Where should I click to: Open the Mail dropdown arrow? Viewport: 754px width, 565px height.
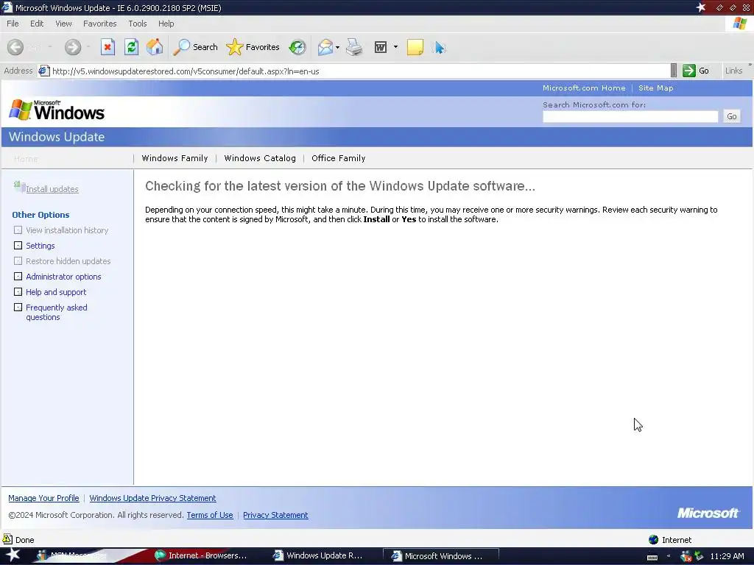(x=337, y=47)
